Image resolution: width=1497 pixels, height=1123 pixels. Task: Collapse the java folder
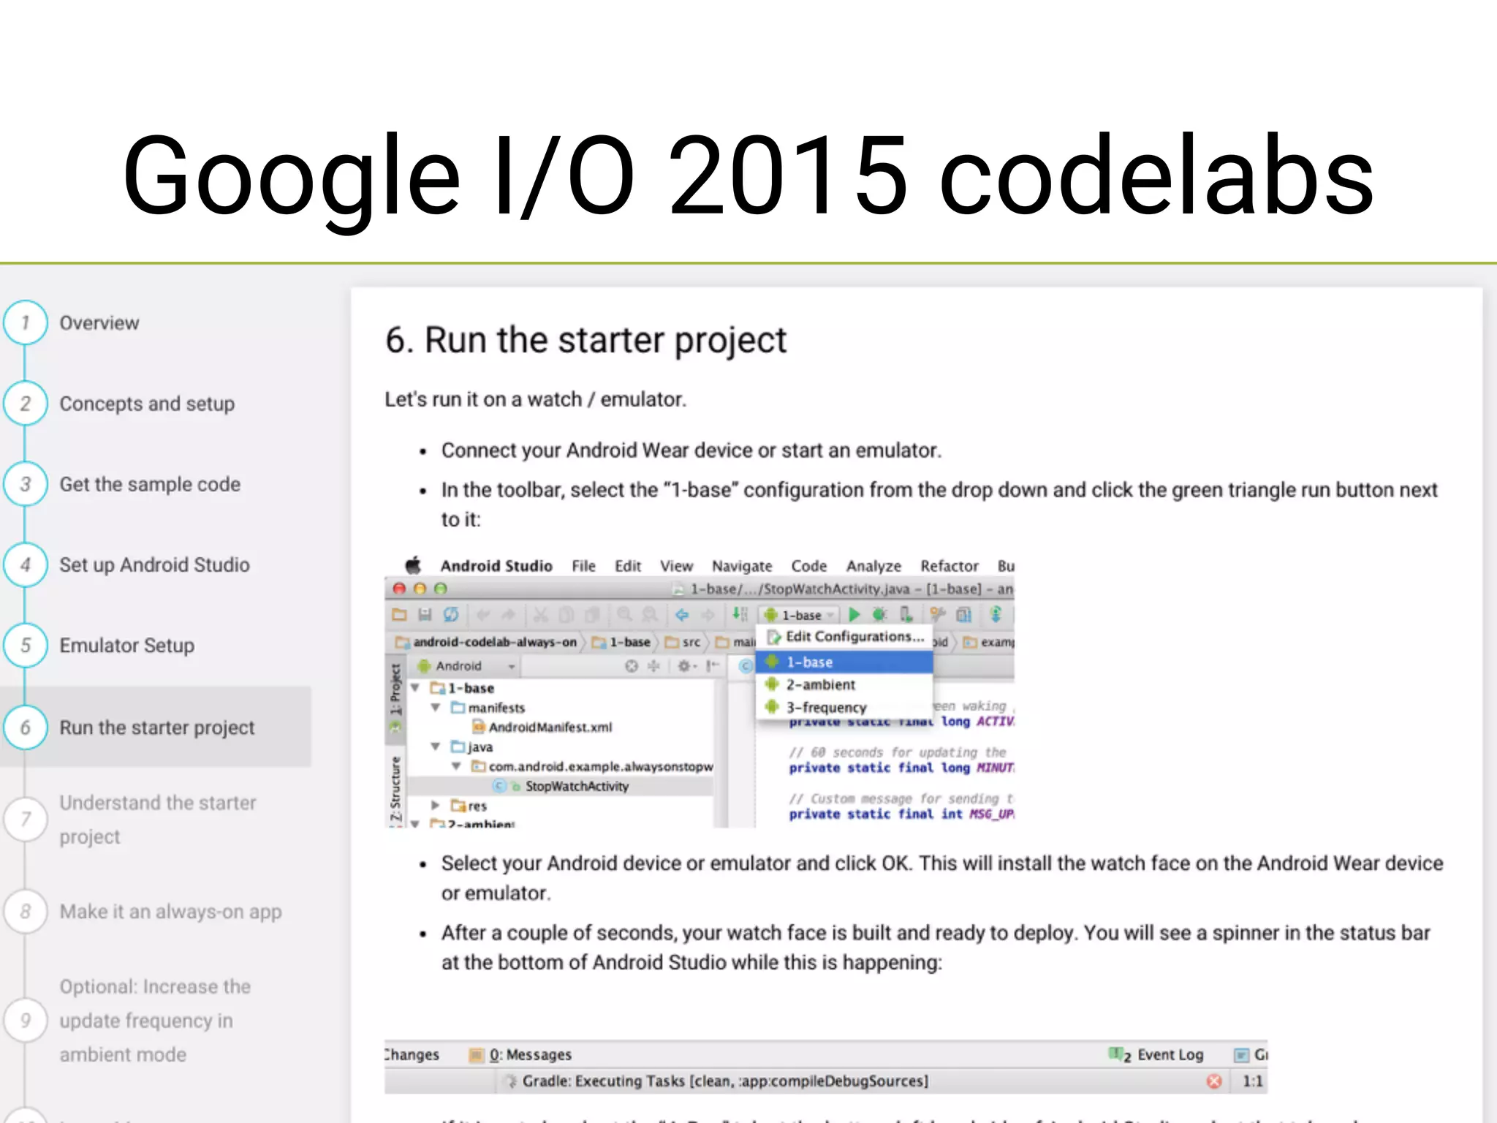click(436, 746)
